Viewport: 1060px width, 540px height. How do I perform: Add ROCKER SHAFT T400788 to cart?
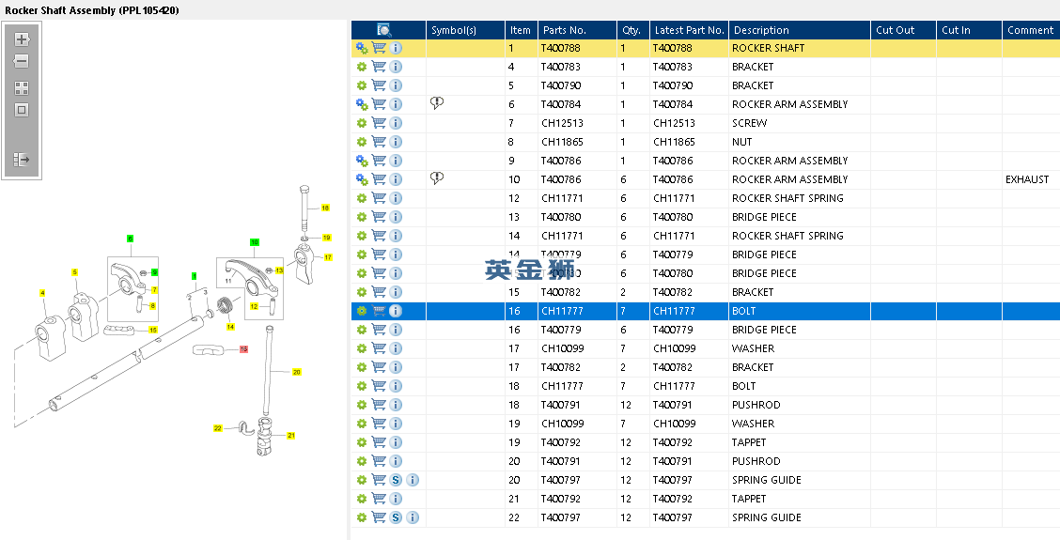[x=379, y=48]
